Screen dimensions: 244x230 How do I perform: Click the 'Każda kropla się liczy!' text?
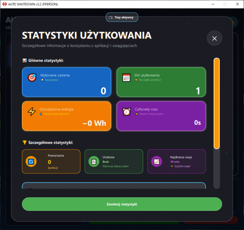56,114
